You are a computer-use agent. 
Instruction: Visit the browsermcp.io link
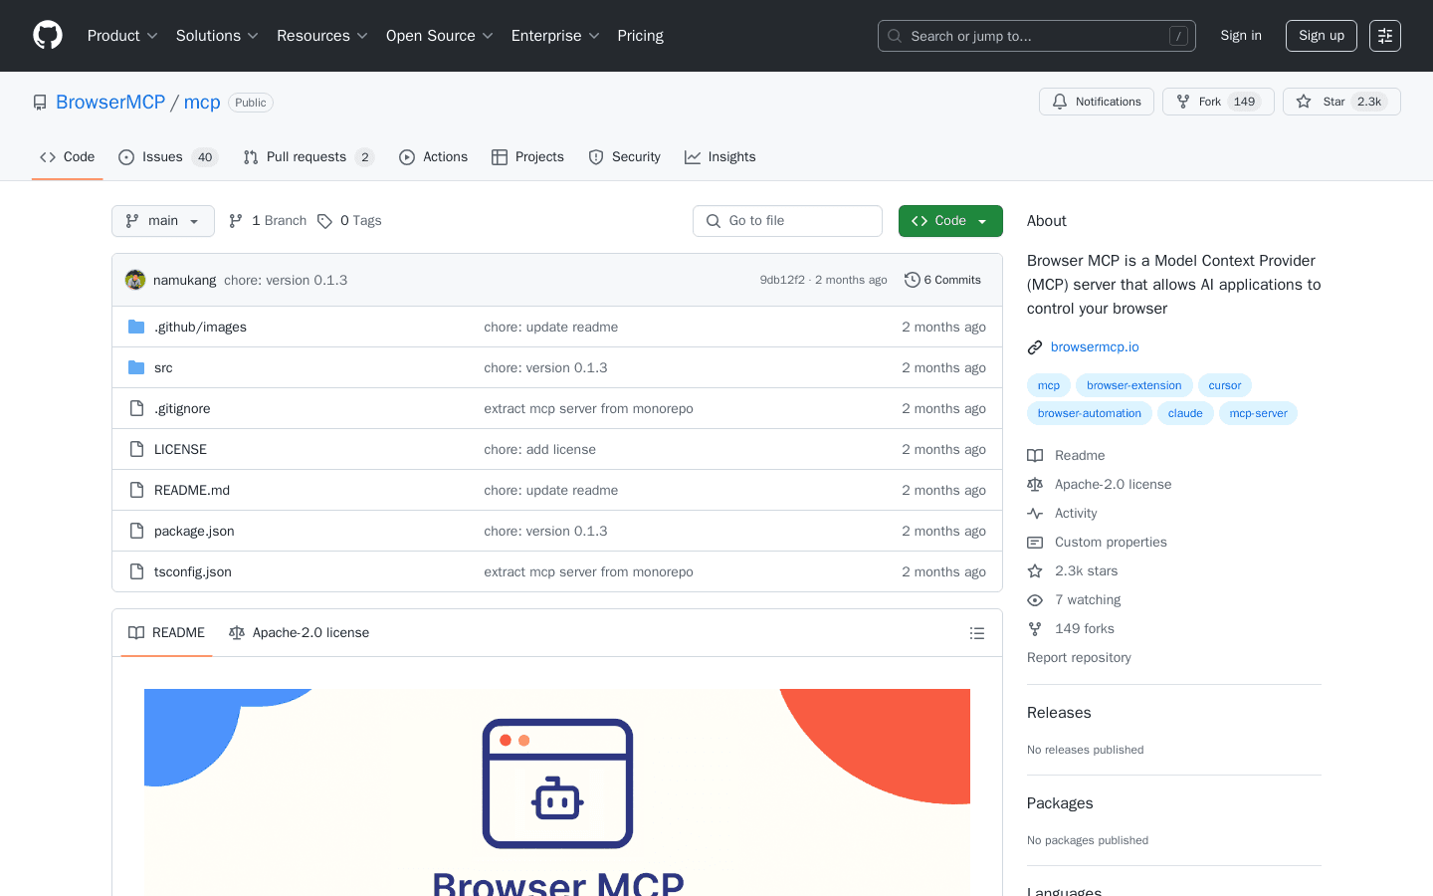tap(1094, 346)
